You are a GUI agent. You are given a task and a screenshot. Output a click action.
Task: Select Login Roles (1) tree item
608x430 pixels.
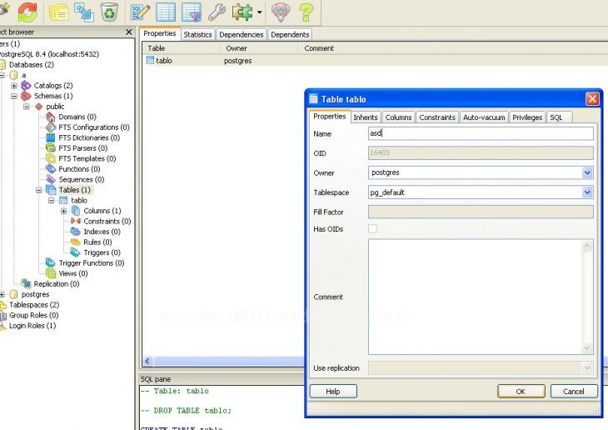coord(32,326)
